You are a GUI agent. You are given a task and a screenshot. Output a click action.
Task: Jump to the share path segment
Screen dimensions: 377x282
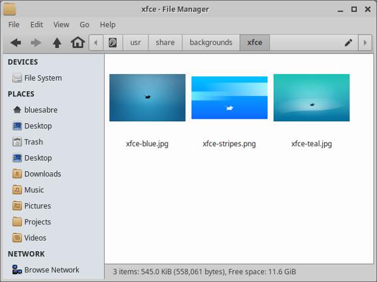click(x=165, y=42)
